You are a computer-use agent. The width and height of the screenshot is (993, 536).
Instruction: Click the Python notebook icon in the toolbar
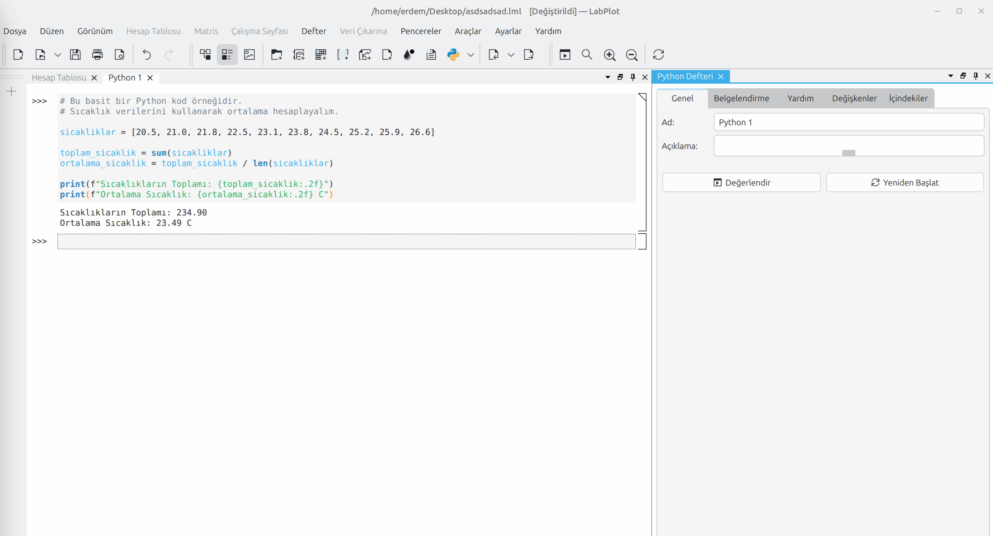453,55
